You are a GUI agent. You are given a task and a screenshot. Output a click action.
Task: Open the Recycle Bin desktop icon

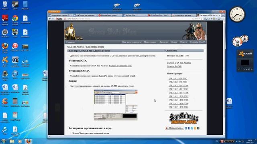pyautogui.click(x=5, y=5)
